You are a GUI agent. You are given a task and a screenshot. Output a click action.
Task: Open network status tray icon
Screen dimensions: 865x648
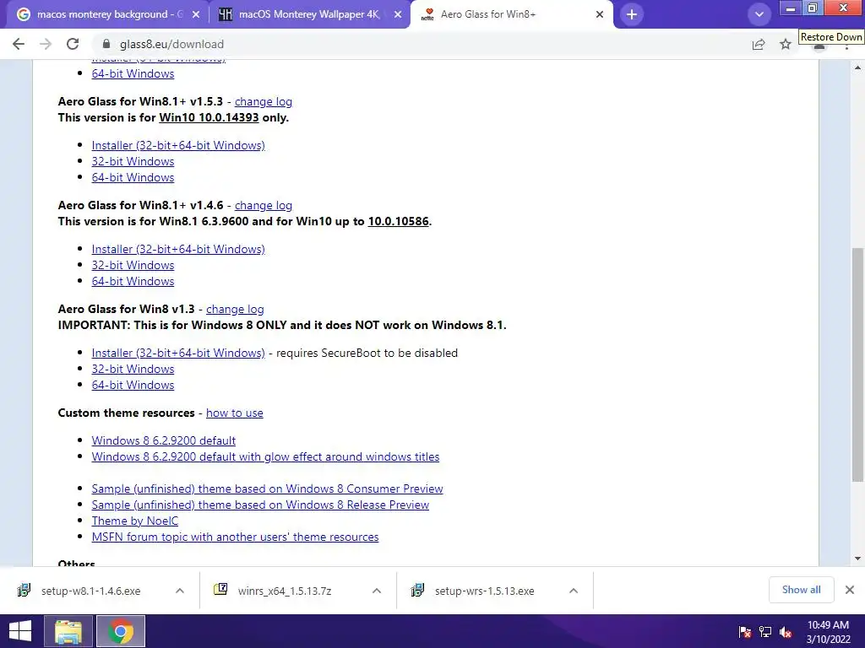765,632
